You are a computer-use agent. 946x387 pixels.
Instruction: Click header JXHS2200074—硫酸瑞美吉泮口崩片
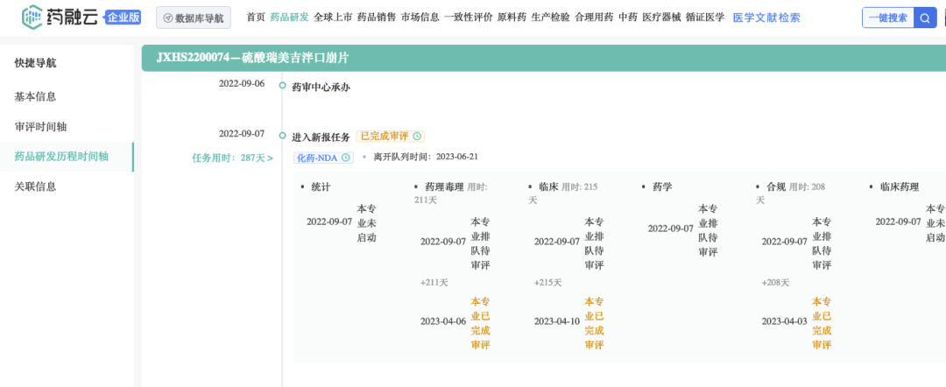pyautogui.click(x=252, y=58)
